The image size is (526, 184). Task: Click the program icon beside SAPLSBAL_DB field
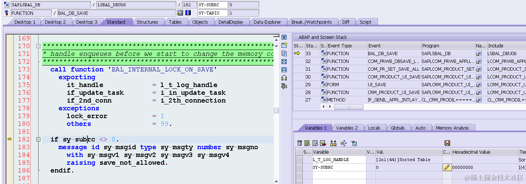click(x=6, y=5)
